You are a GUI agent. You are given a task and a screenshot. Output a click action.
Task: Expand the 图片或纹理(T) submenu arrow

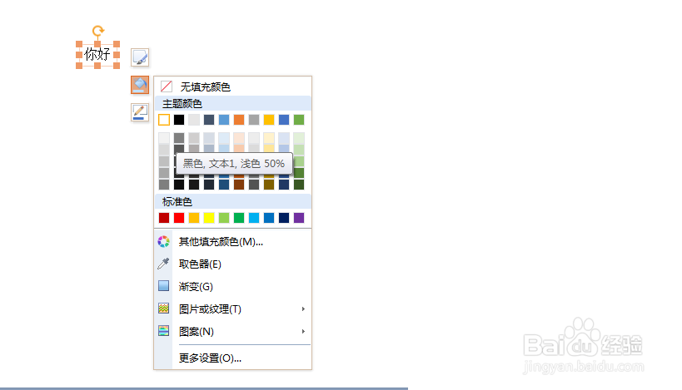pyautogui.click(x=303, y=309)
